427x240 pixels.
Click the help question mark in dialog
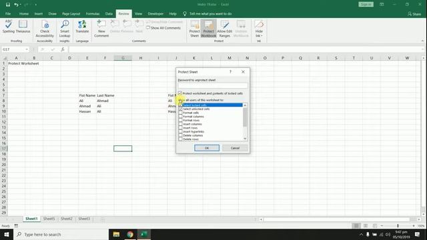point(230,72)
